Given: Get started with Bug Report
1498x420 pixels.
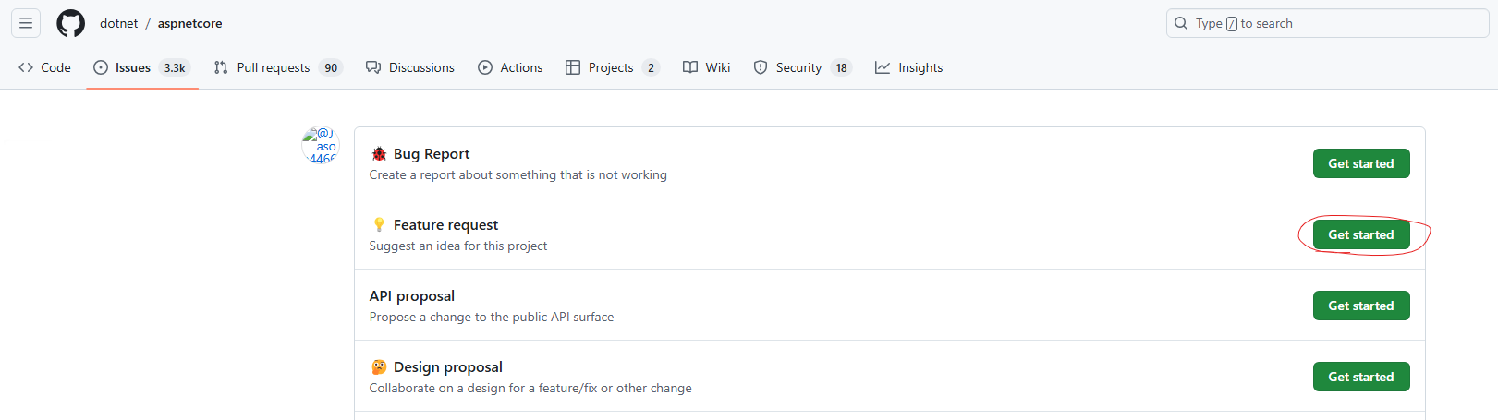Looking at the screenshot, I should point(1361,163).
